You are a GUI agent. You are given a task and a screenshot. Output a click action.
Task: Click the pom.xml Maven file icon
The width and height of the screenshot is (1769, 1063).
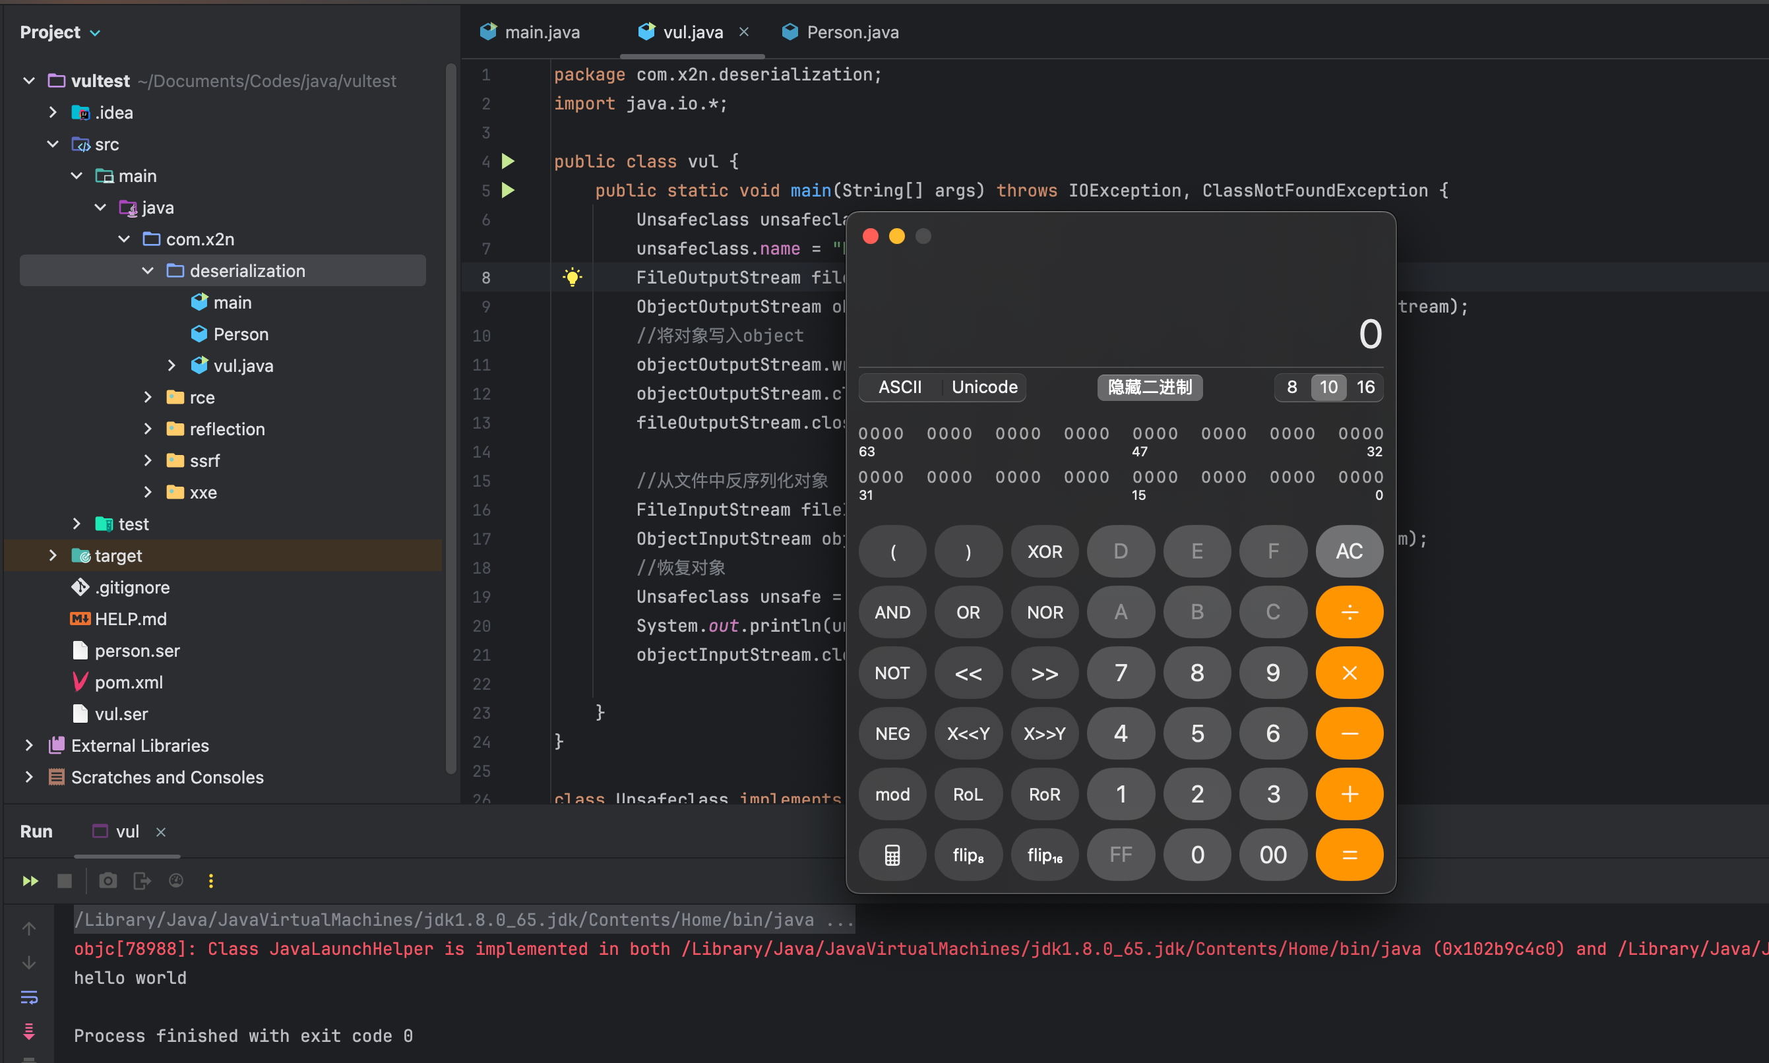80,682
